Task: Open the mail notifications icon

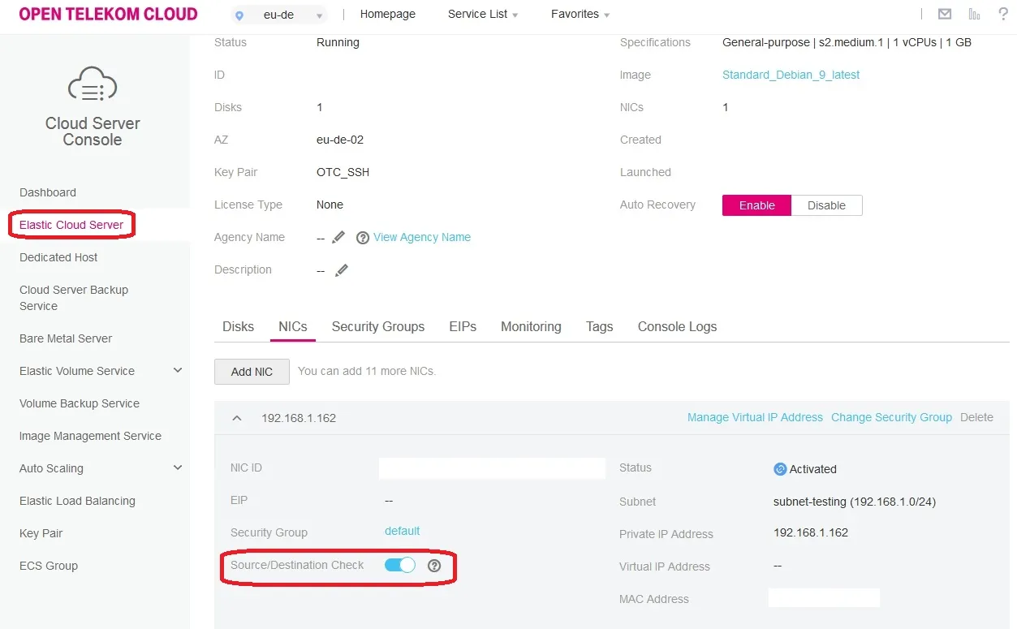Action: click(x=944, y=14)
